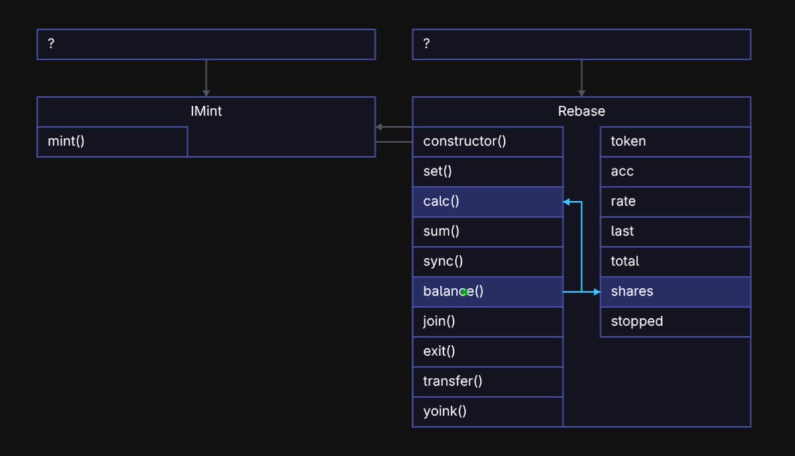Click the unknown '?' box above IMint
Image resolution: width=795 pixels, height=456 pixels.
pyautogui.click(x=206, y=44)
